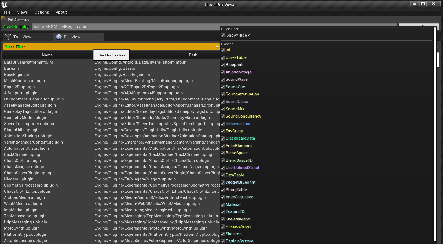Viewport: 443px width, 244px height.
Task: Uncheck the DataTable class filter
Action: click(223, 175)
